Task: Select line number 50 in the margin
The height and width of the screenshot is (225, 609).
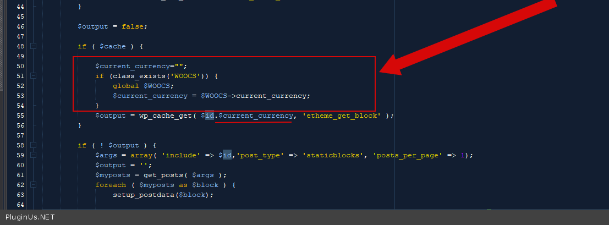Action: point(20,66)
